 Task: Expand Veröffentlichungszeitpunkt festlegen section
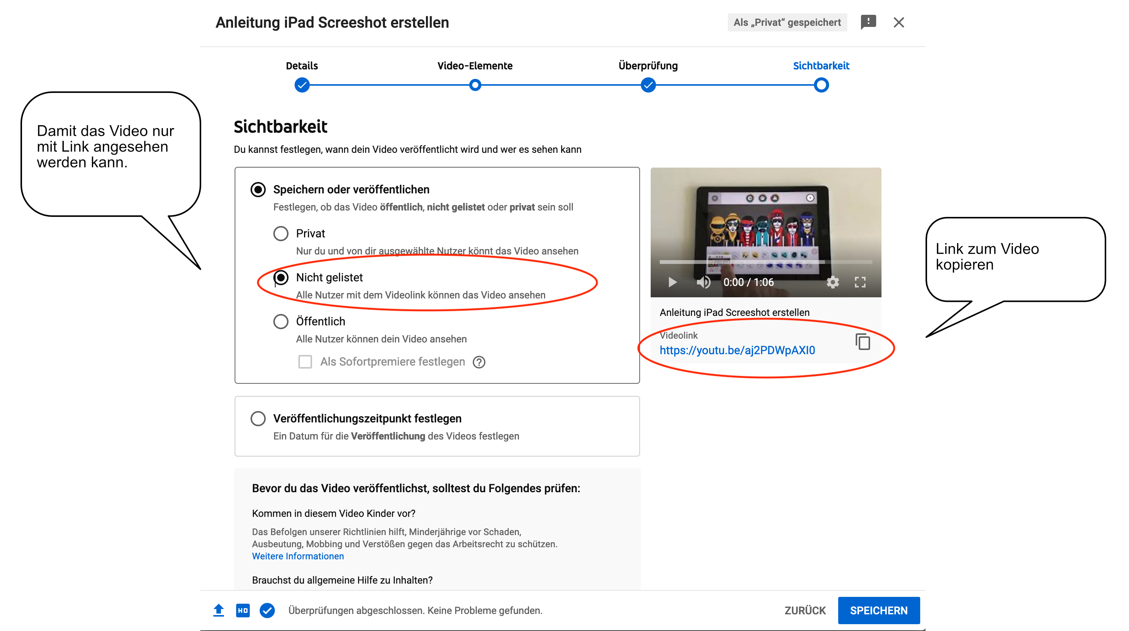click(x=258, y=419)
